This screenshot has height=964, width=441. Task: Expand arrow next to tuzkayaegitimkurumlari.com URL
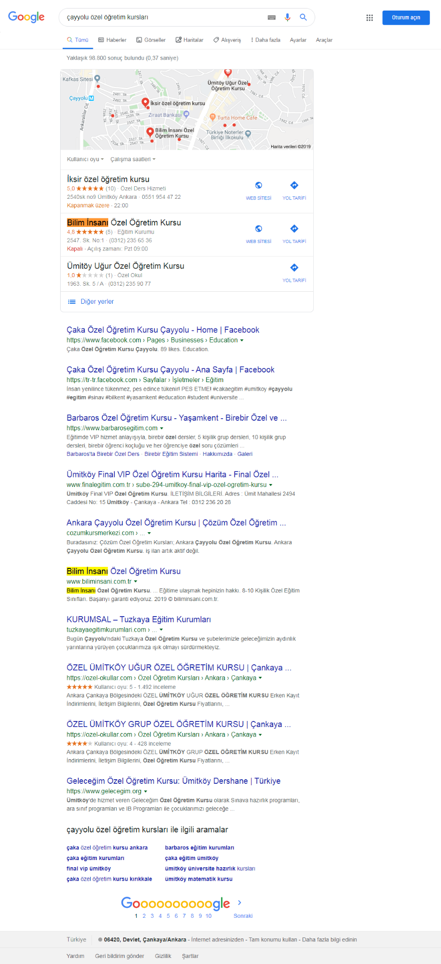pyautogui.click(x=161, y=630)
